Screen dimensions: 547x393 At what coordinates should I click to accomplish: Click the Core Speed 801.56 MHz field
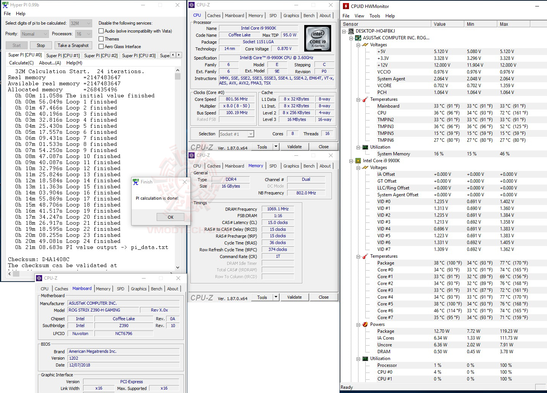tap(237, 99)
